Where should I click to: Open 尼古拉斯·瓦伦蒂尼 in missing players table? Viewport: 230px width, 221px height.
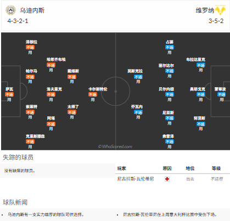(x=136, y=179)
